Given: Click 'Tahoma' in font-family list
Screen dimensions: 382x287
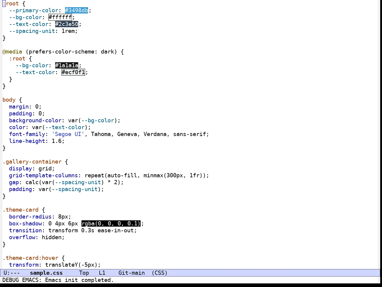Looking at the screenshot, I should pos(101,134).
